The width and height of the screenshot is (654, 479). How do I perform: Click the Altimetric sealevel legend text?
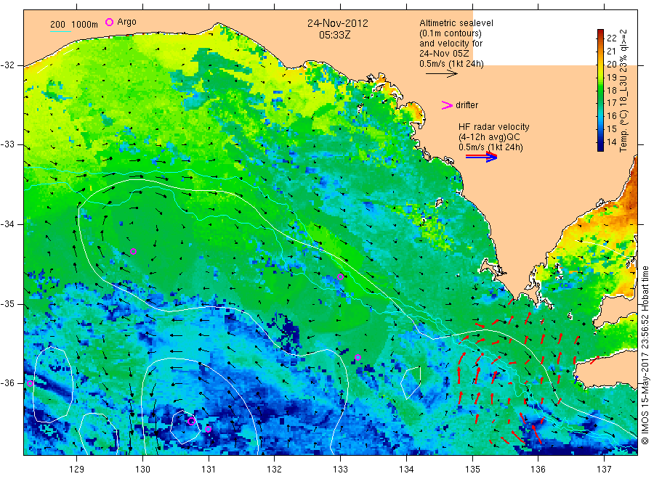456,23
